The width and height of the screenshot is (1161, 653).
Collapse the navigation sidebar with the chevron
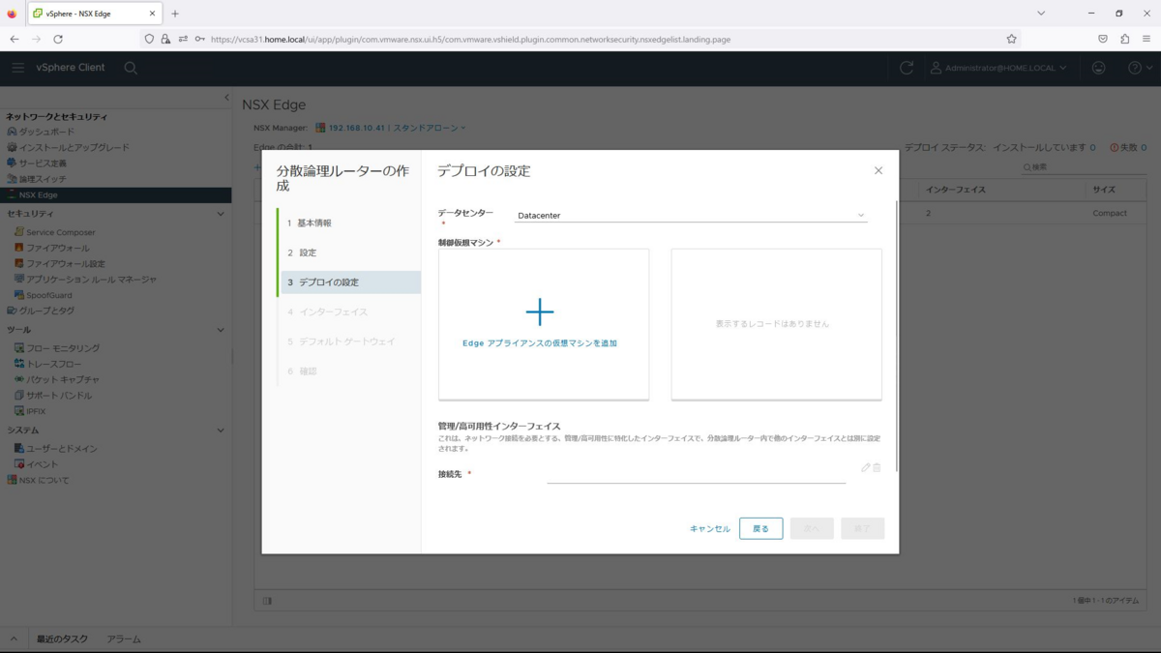[226, 98]
